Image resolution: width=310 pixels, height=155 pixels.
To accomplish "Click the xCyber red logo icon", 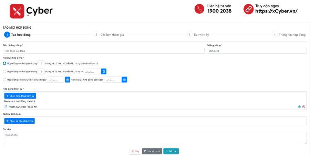I will [17, 11].
